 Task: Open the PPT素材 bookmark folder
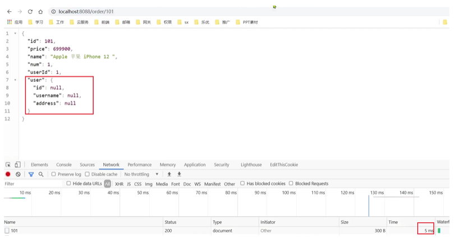pos(247,22)
